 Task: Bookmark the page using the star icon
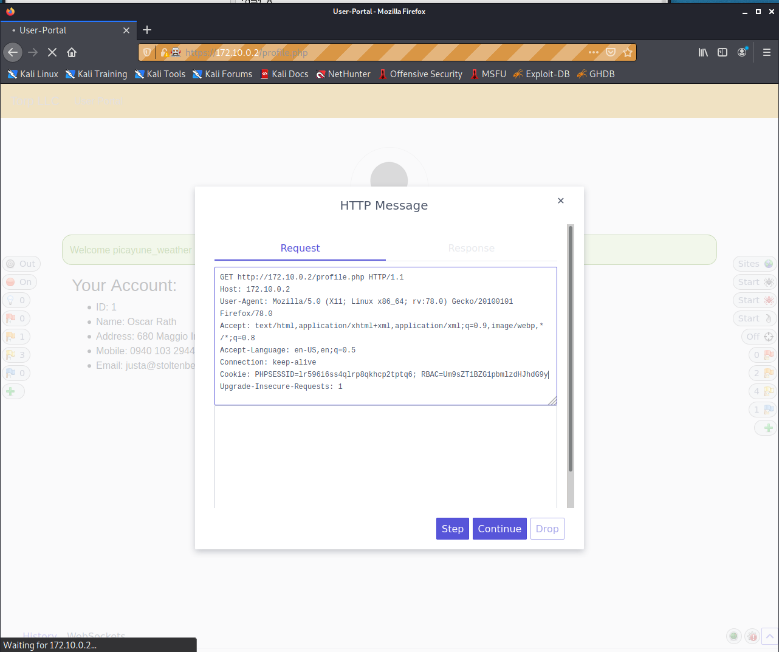click(628, 52)
